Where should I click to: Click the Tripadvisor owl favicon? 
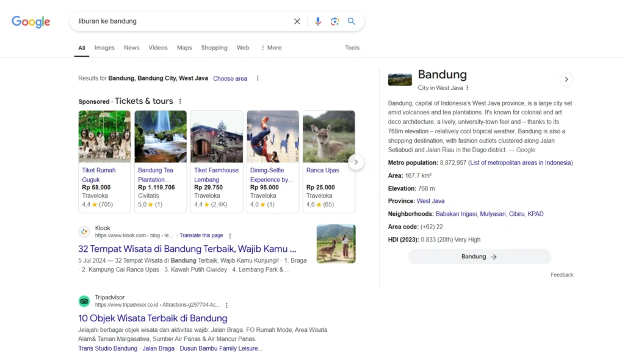point(84,301)
